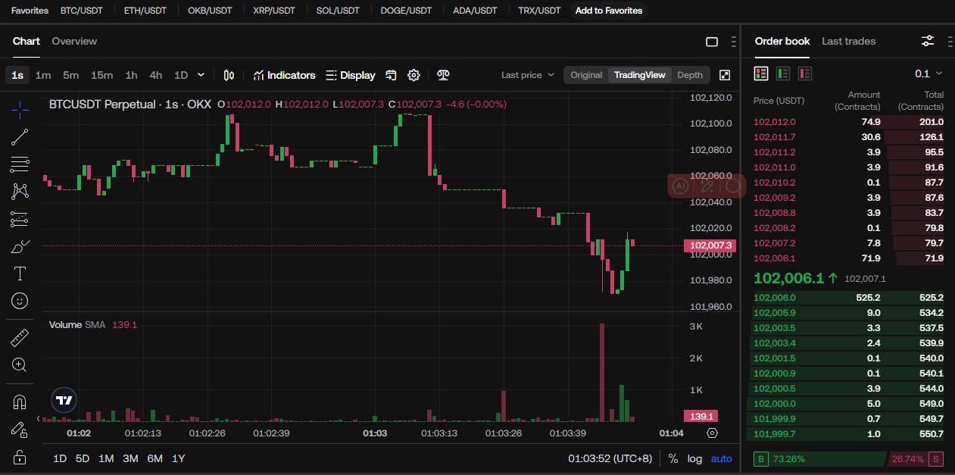Toggle the magnet snap mode
The width and height of the screenshot is (955, 475).
(x=20, y=402)
